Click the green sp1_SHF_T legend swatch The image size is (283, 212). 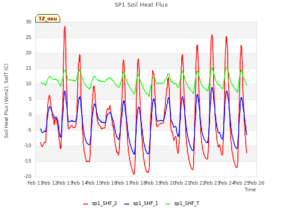168,204
